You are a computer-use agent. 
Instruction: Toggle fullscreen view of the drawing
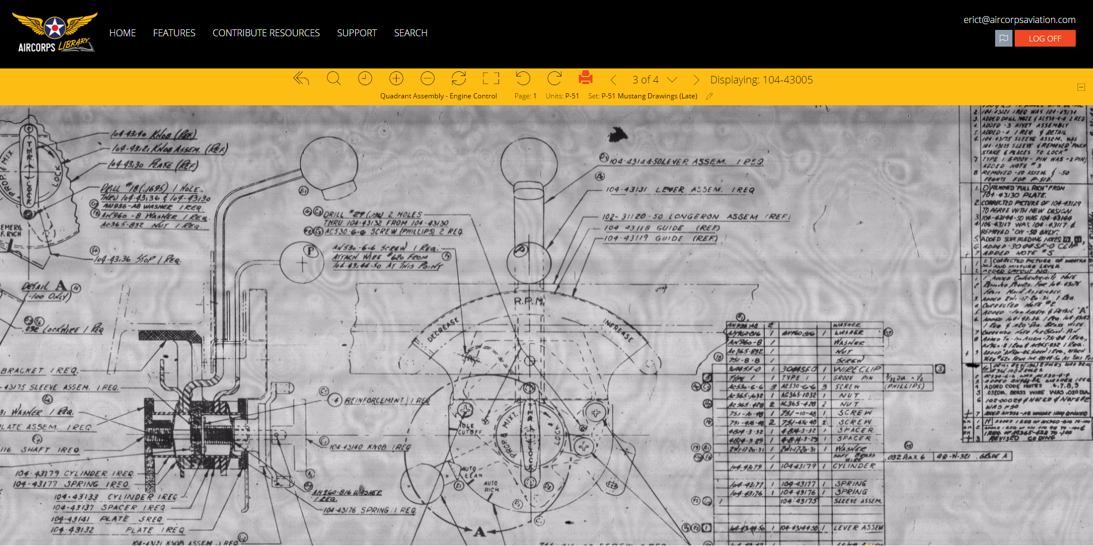click(490, 79)
